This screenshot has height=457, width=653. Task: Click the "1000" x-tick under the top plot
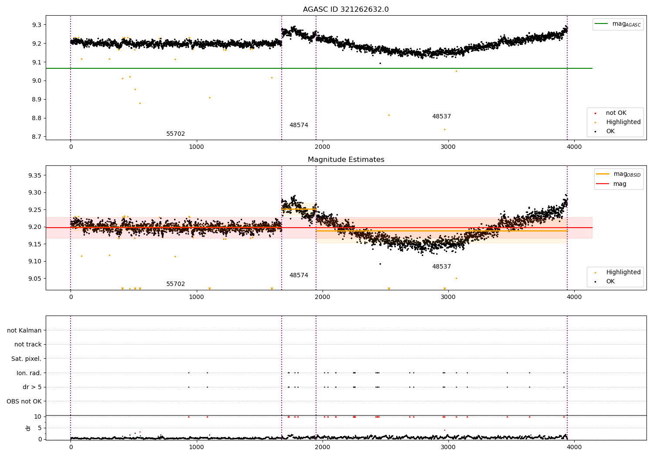coord(197,148)
